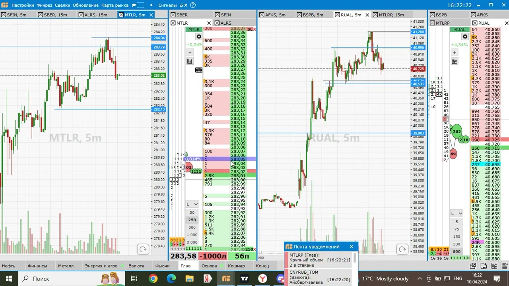Open Финрез menu
This screenshot has width=509, height=286.
pos(44,5)
